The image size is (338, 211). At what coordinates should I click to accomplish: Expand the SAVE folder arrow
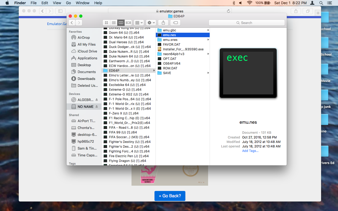click(x=208, y=73)
